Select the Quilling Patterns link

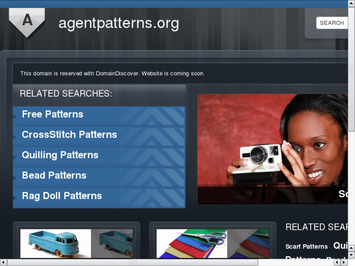60,155
